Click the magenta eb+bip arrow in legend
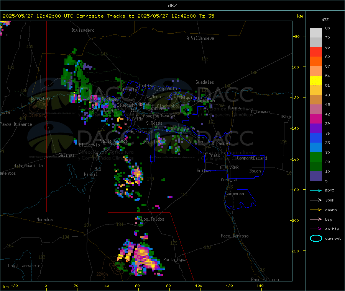 (316, 229)
